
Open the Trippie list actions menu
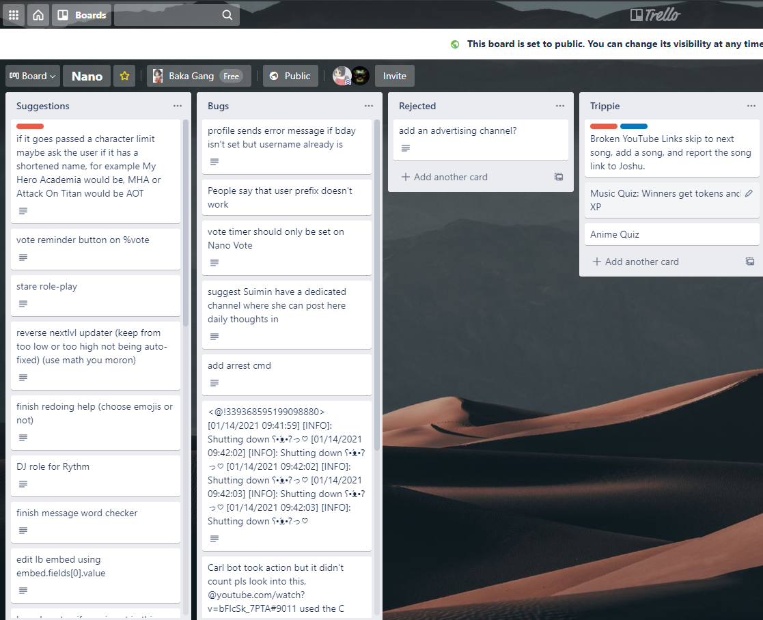point(751,105)
